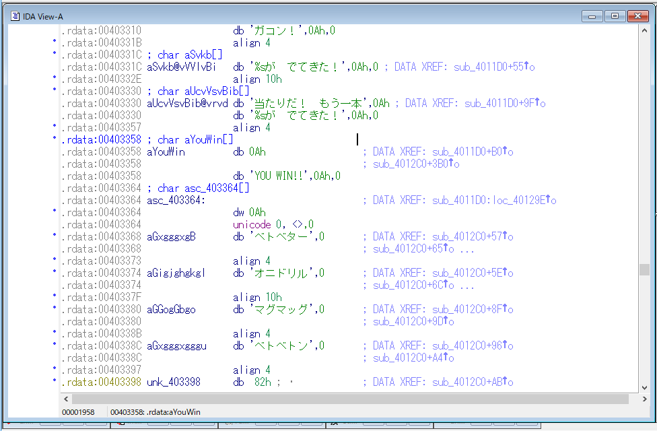Click the 'unicode 0, <>,0' line
Image resolution: width=657 pixels, height=431 pixels.
273,224
